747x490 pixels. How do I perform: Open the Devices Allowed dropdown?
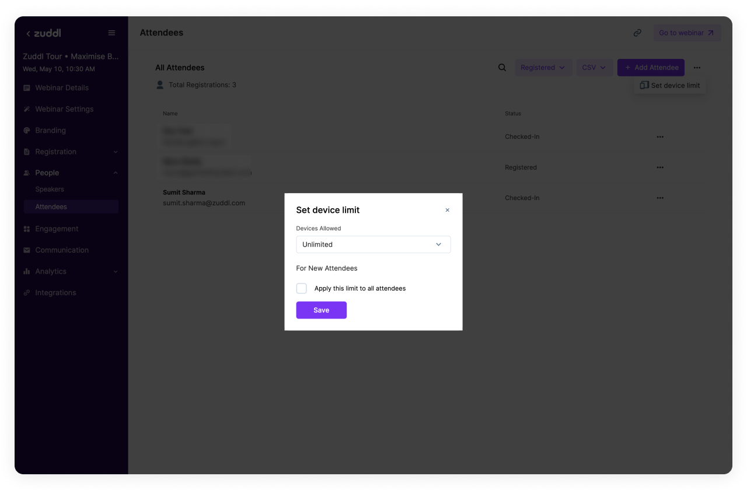tap(373, 244)
